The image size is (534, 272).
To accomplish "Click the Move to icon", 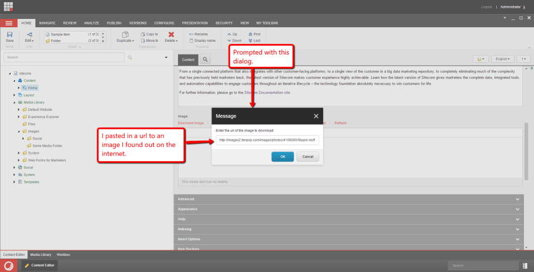I will [144, 41].
